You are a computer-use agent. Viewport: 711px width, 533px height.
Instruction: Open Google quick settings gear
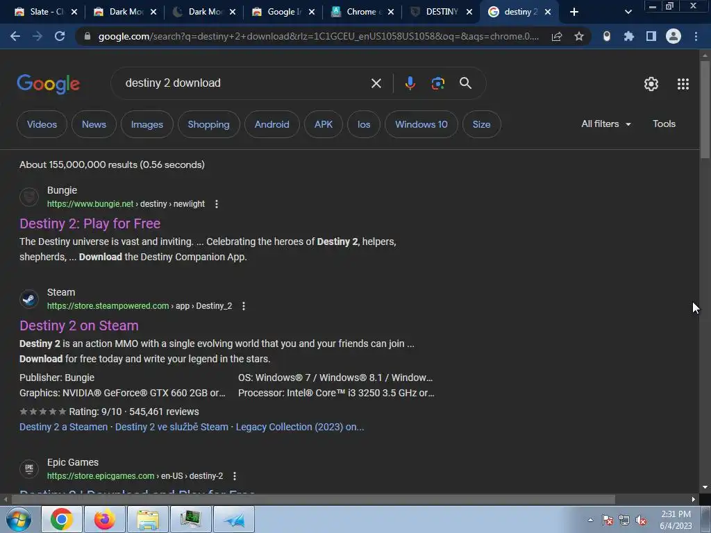click(651, 84)
